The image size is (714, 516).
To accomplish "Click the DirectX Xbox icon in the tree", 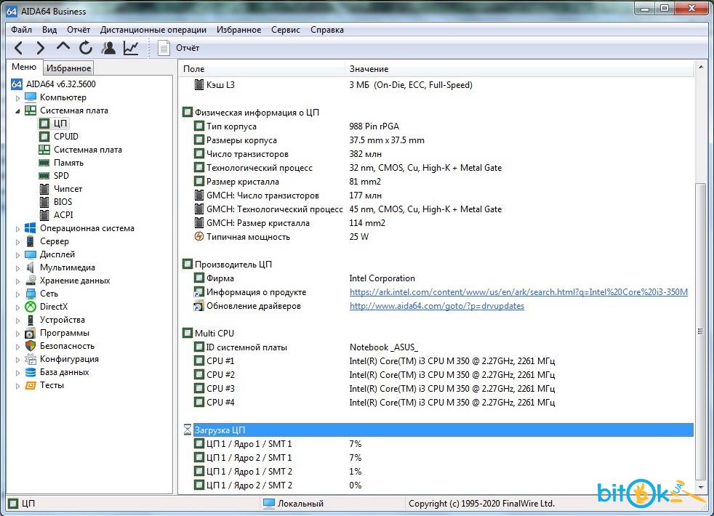I will point(31,307).
